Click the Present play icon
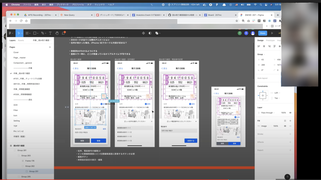Viewport: 321px width, 180px height. pos(272,33)
